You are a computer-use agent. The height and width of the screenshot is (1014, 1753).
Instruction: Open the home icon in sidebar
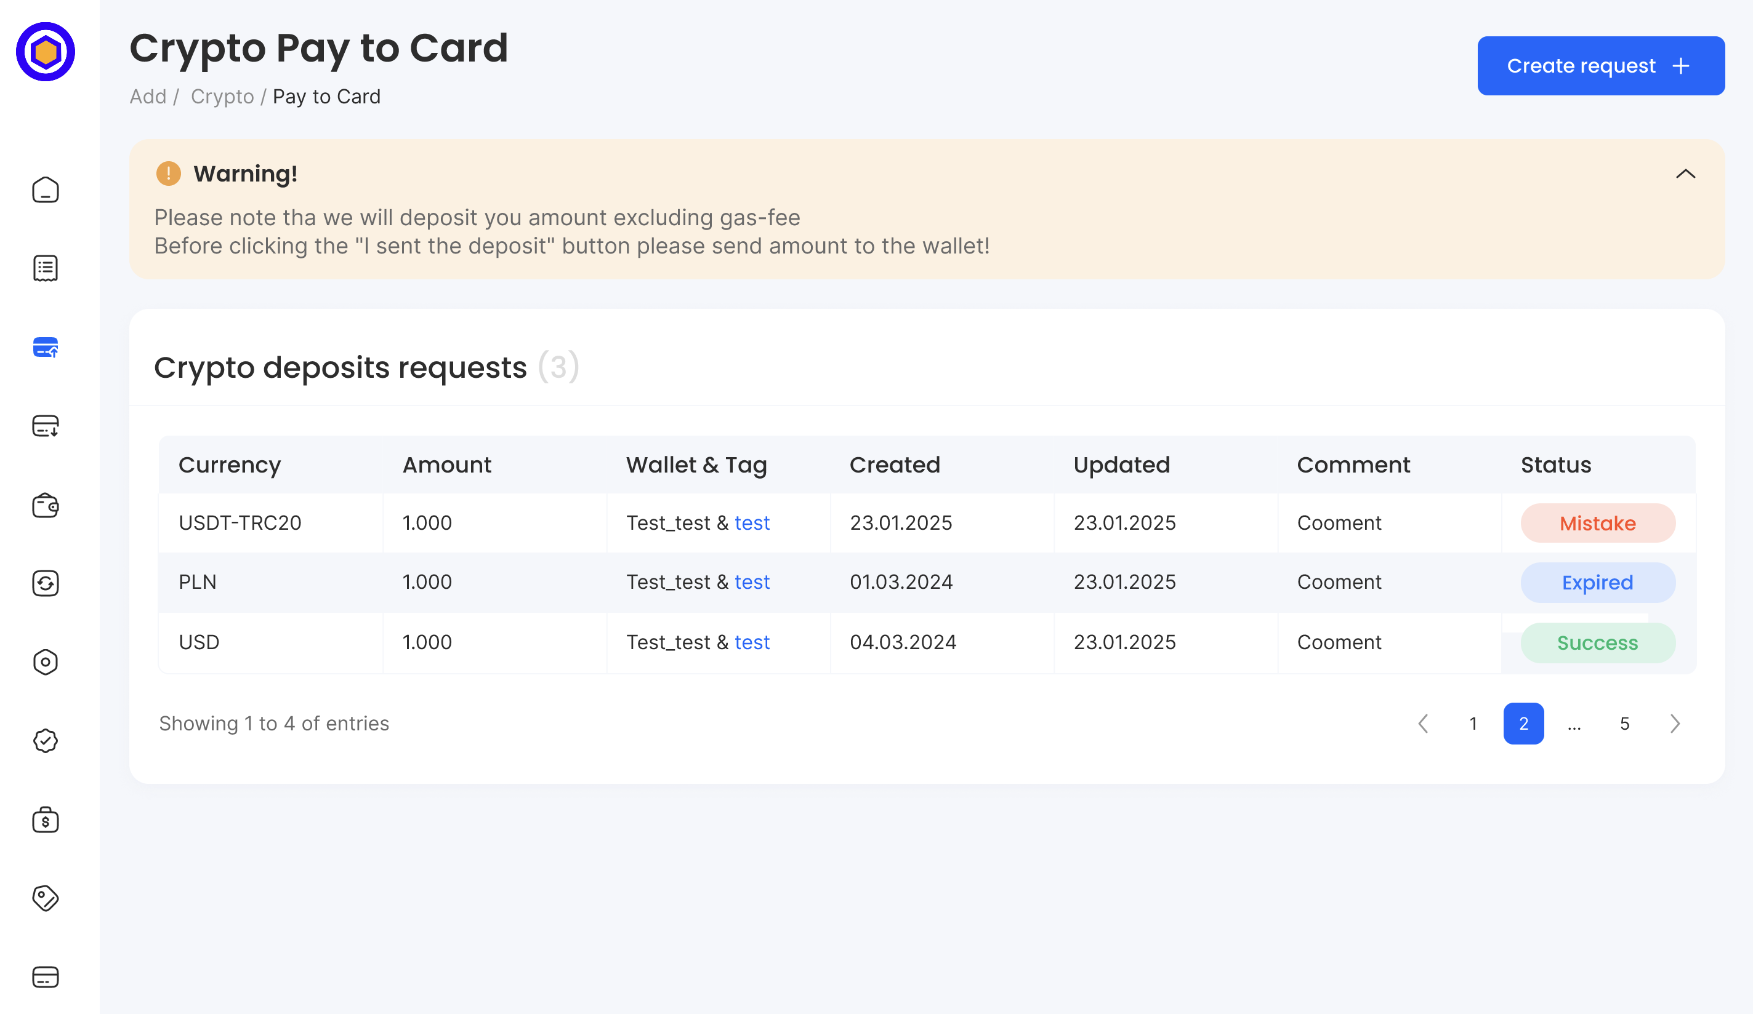(45, 190)
